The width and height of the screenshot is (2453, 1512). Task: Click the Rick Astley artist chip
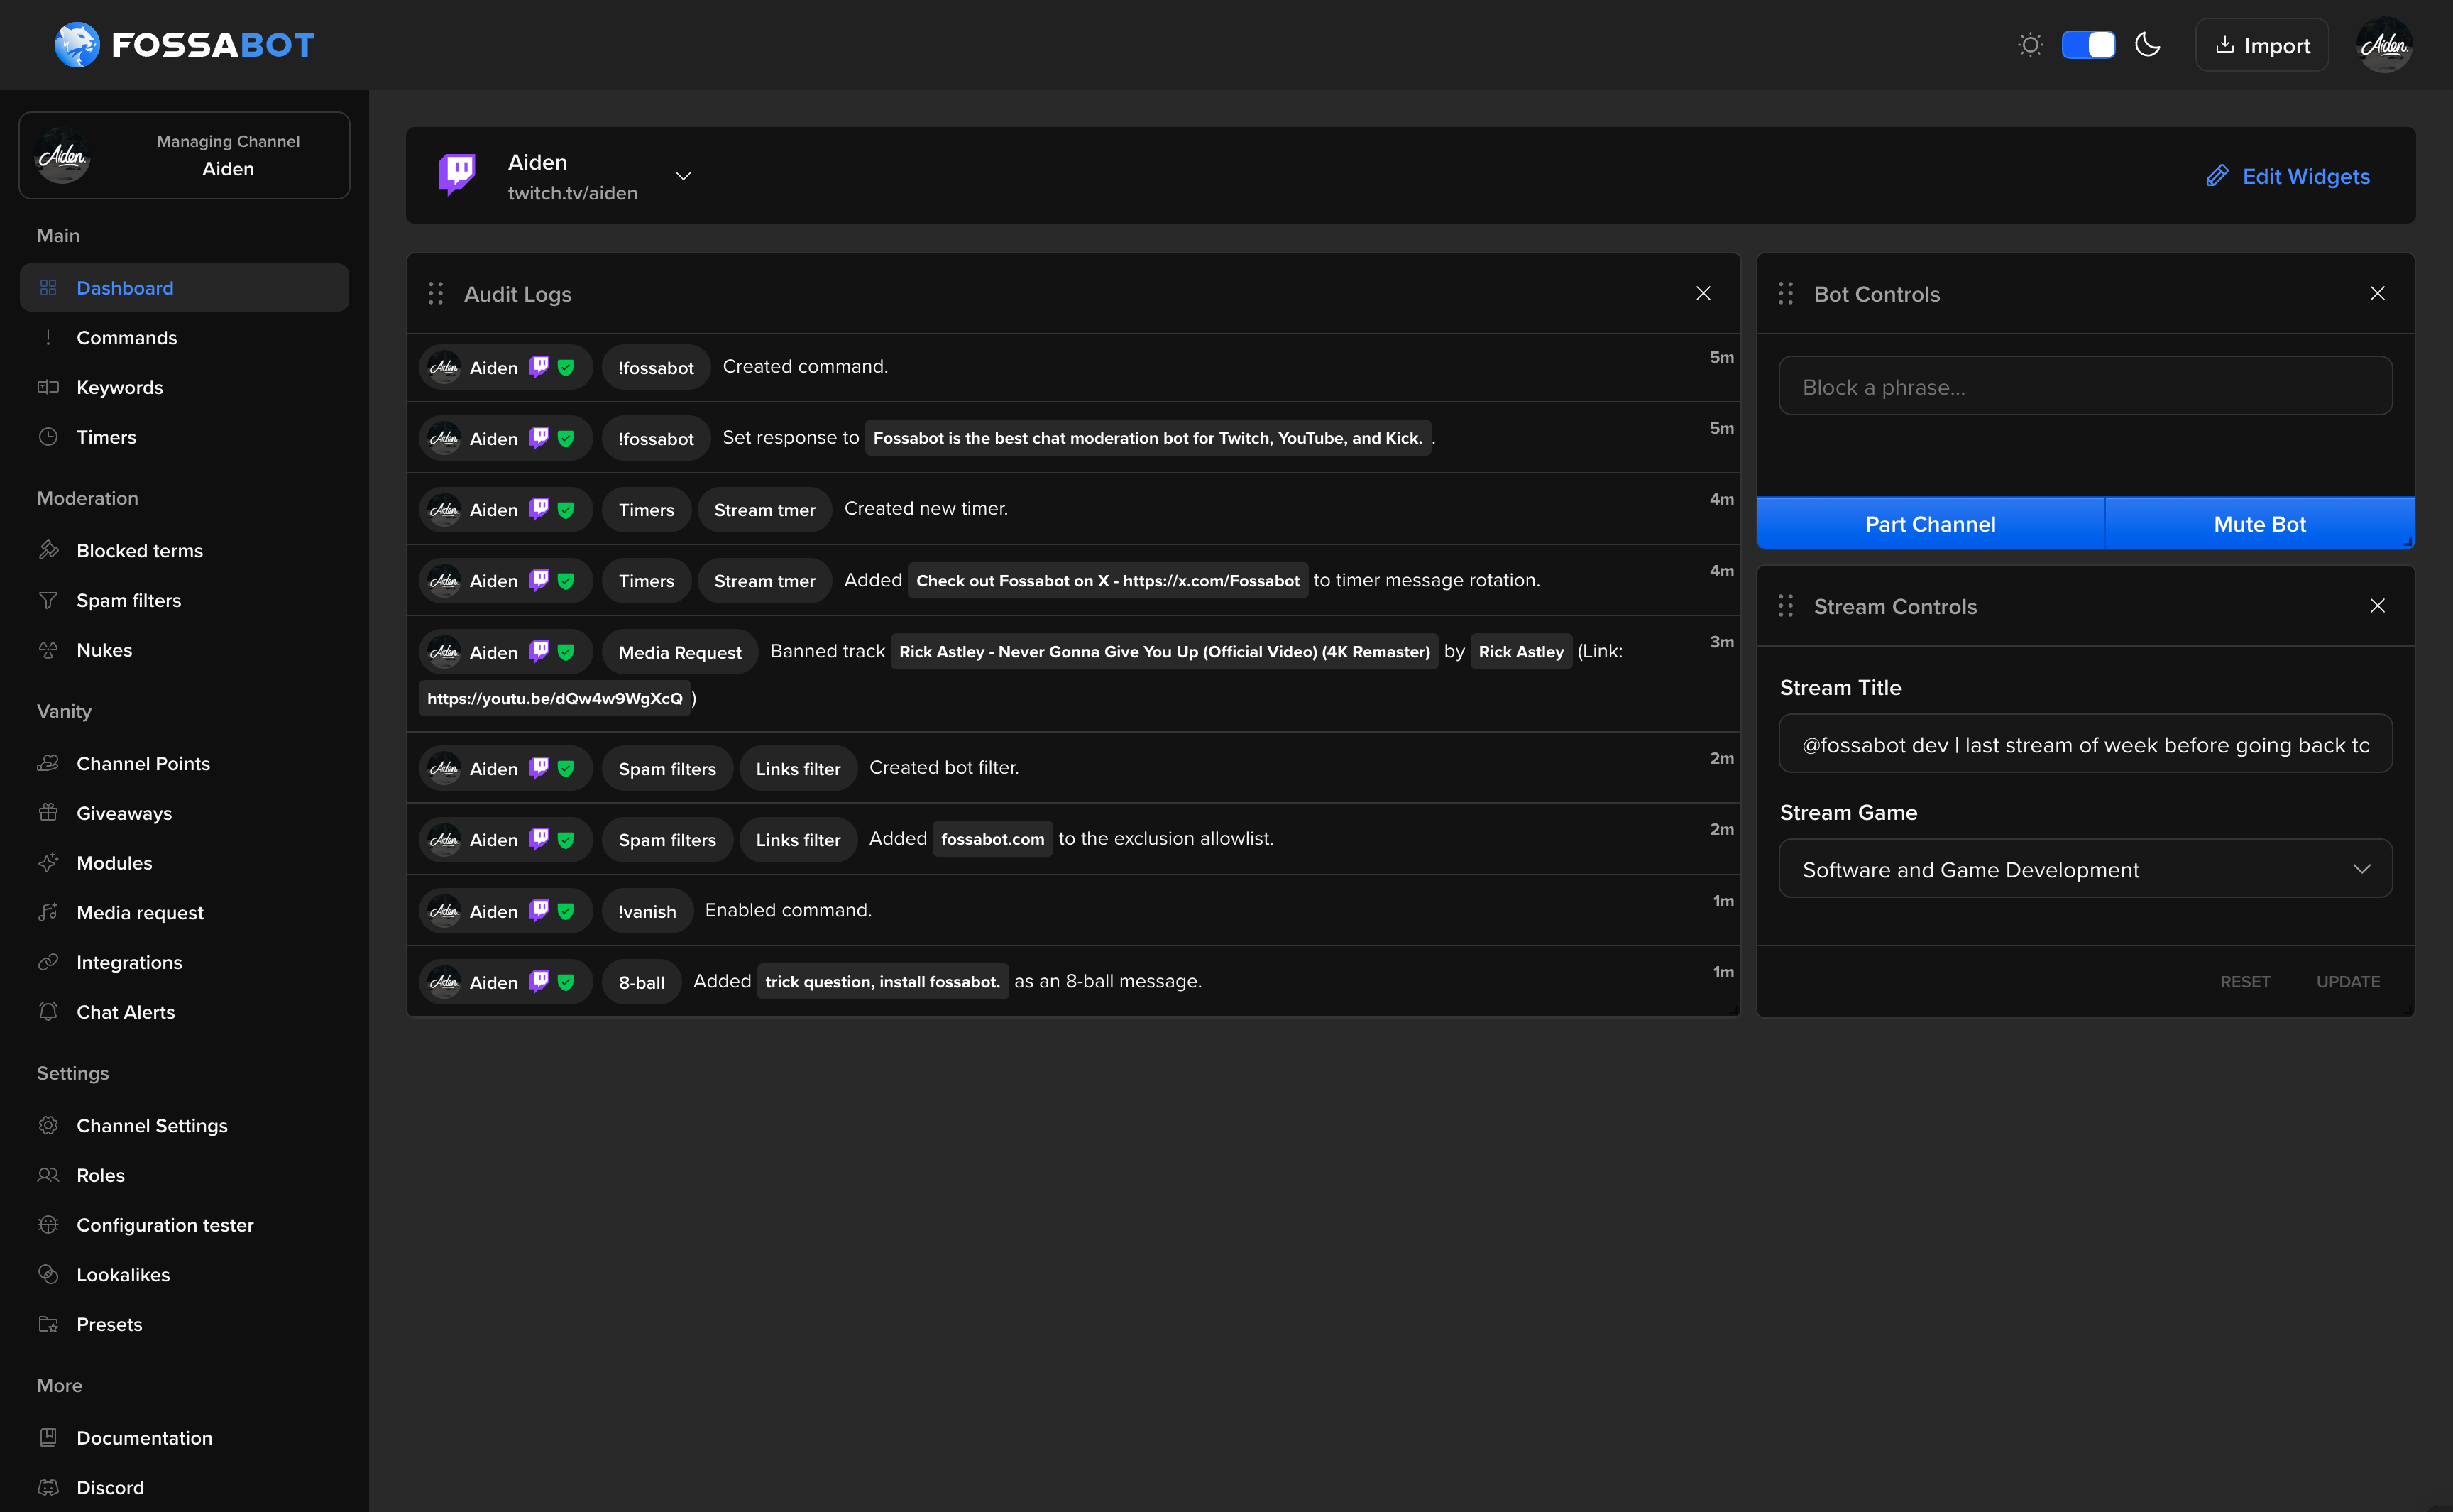point(1520,651)
